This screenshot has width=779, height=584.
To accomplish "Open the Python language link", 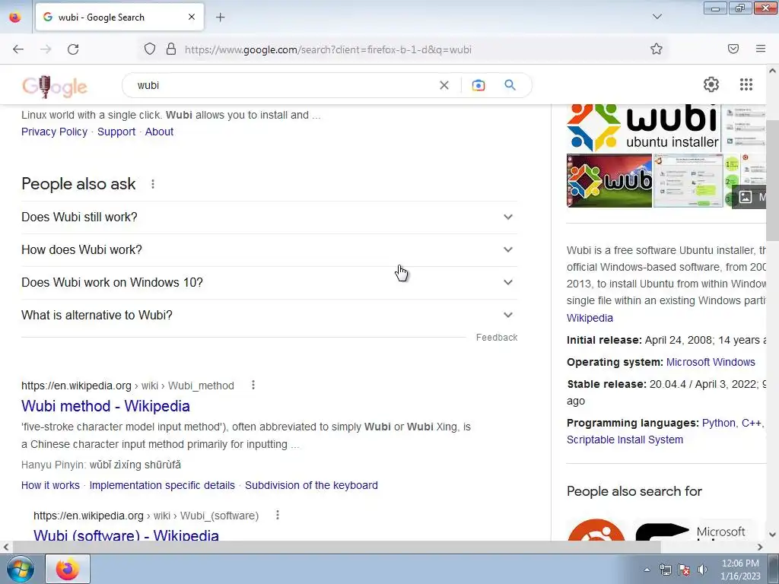I will pyautogui.click(x=718, y=423).
